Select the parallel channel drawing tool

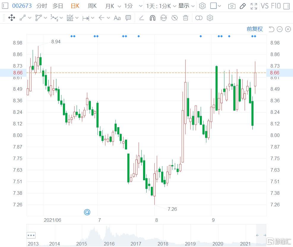click(38, 18)
